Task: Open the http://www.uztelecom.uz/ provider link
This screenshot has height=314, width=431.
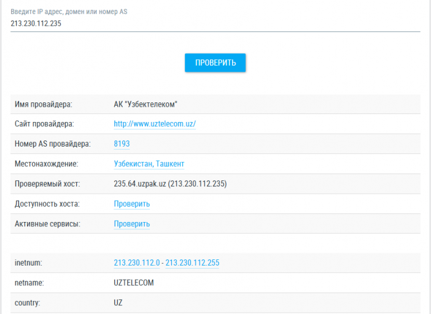Action: tap(155, 124)
